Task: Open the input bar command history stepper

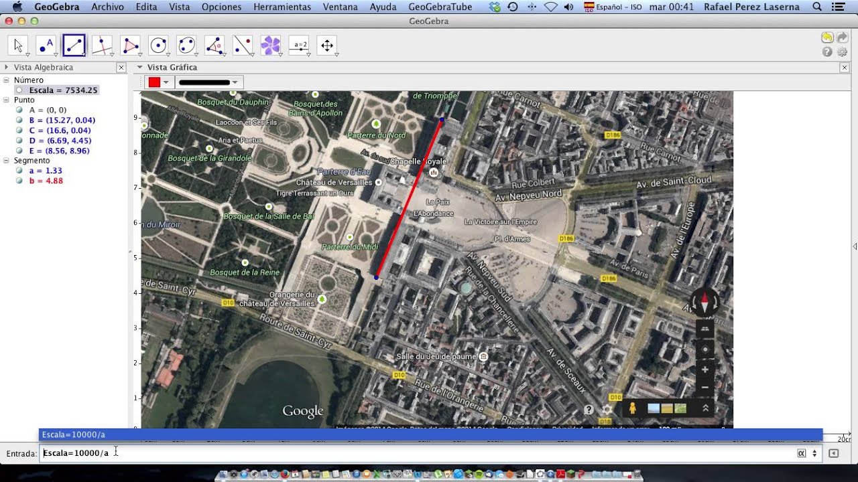Action: tap(814, 453)
